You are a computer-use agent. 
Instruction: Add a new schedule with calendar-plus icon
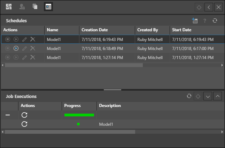(195, 21)
